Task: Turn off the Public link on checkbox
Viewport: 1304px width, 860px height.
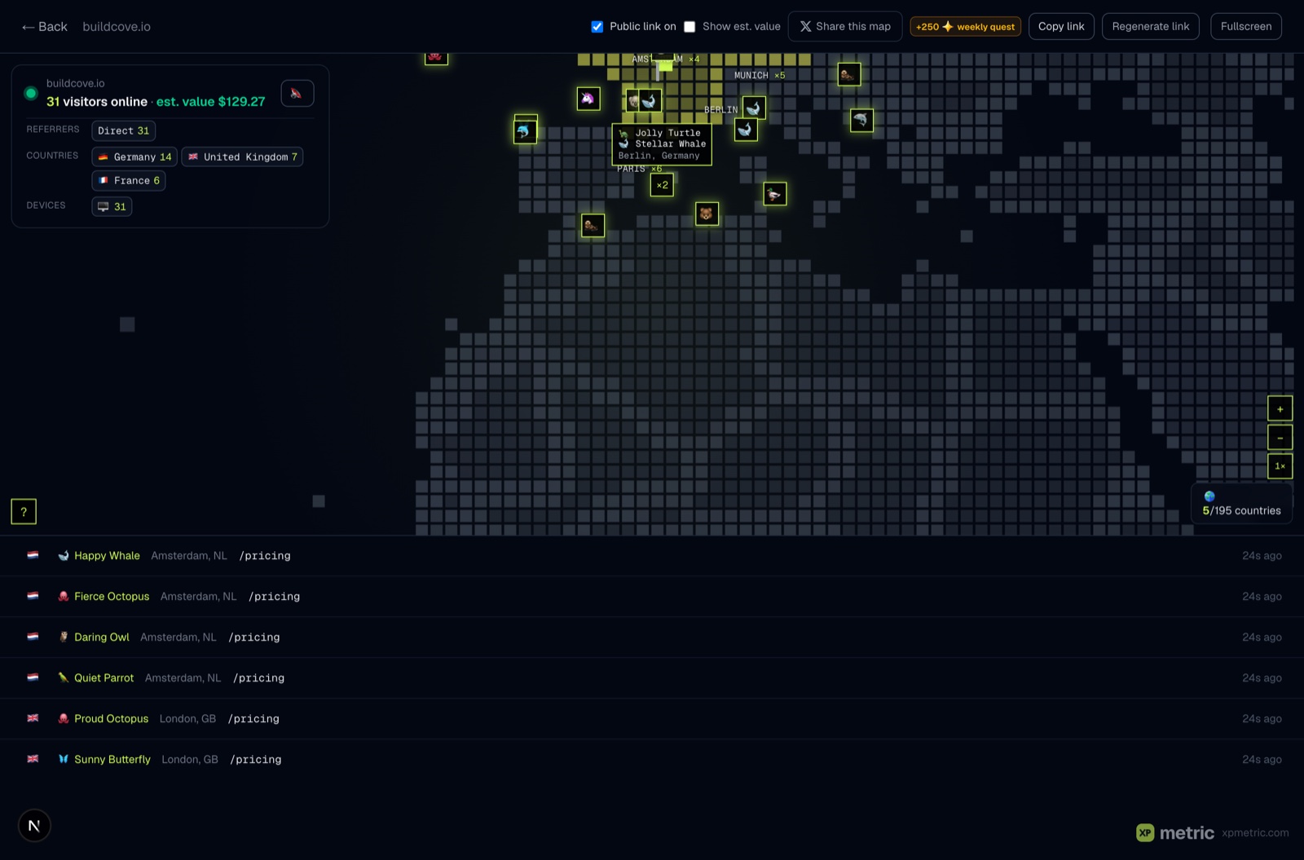Action: coord(597,27)
